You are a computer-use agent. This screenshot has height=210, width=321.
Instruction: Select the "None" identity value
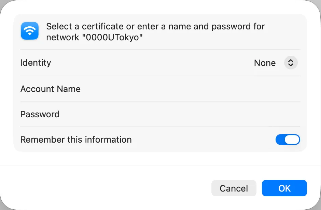[265, 63]
